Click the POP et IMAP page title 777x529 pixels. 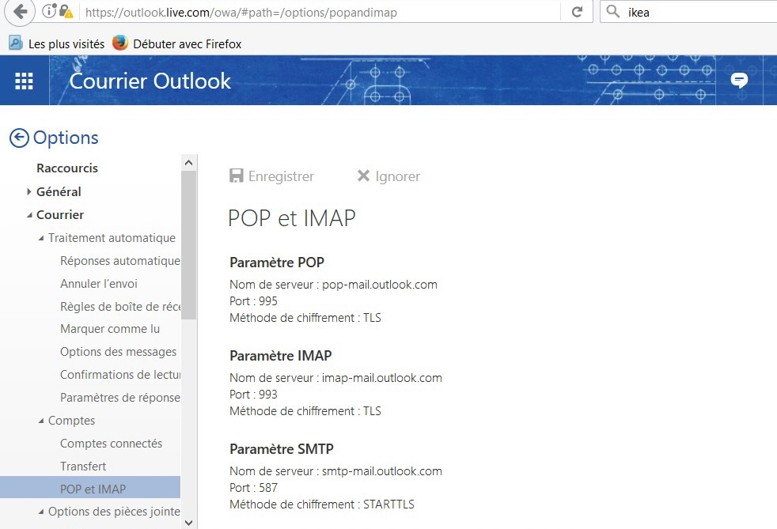point(292,218)
